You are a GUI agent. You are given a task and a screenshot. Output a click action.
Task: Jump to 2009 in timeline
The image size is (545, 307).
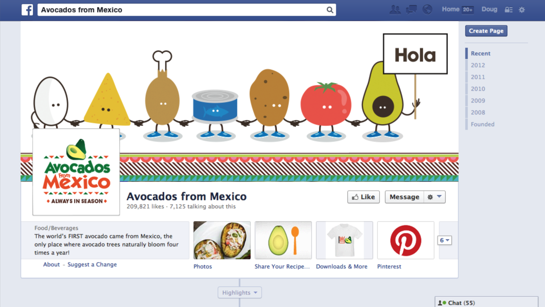(478, 101)
